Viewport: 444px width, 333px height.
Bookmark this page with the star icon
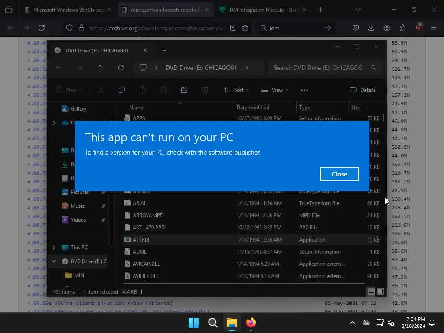point(245,28)
